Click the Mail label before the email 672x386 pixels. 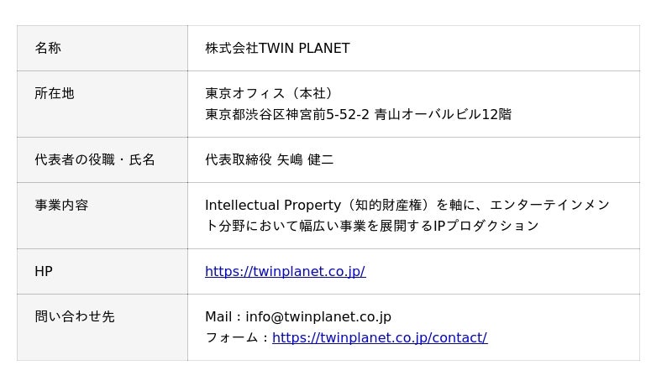(218, 316)
